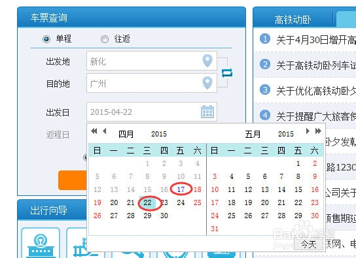Pick May 28 in the calendar
The width and height of the screenshot is (356, 258).
point(281,216)
